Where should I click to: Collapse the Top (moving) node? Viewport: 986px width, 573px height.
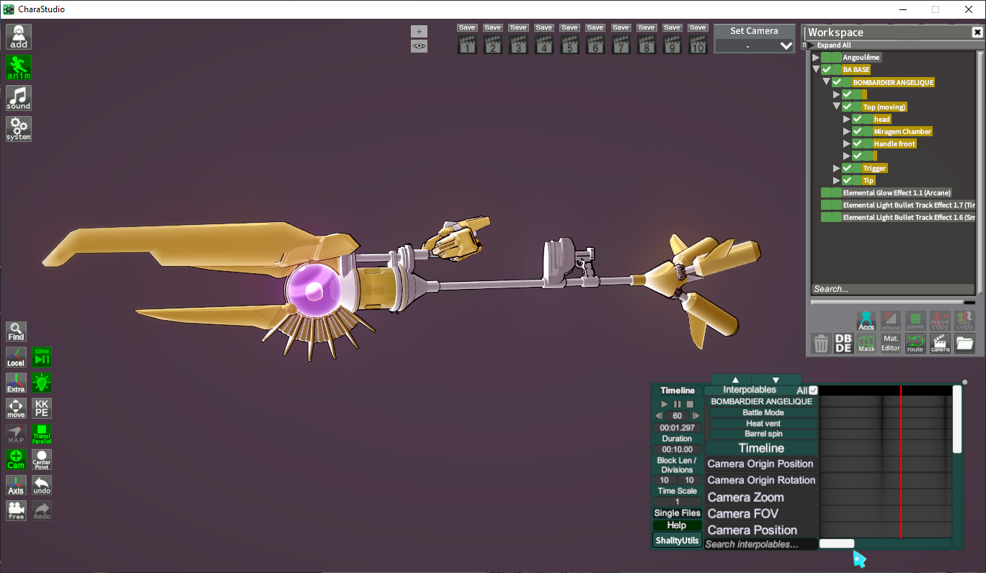click(836, 107)
